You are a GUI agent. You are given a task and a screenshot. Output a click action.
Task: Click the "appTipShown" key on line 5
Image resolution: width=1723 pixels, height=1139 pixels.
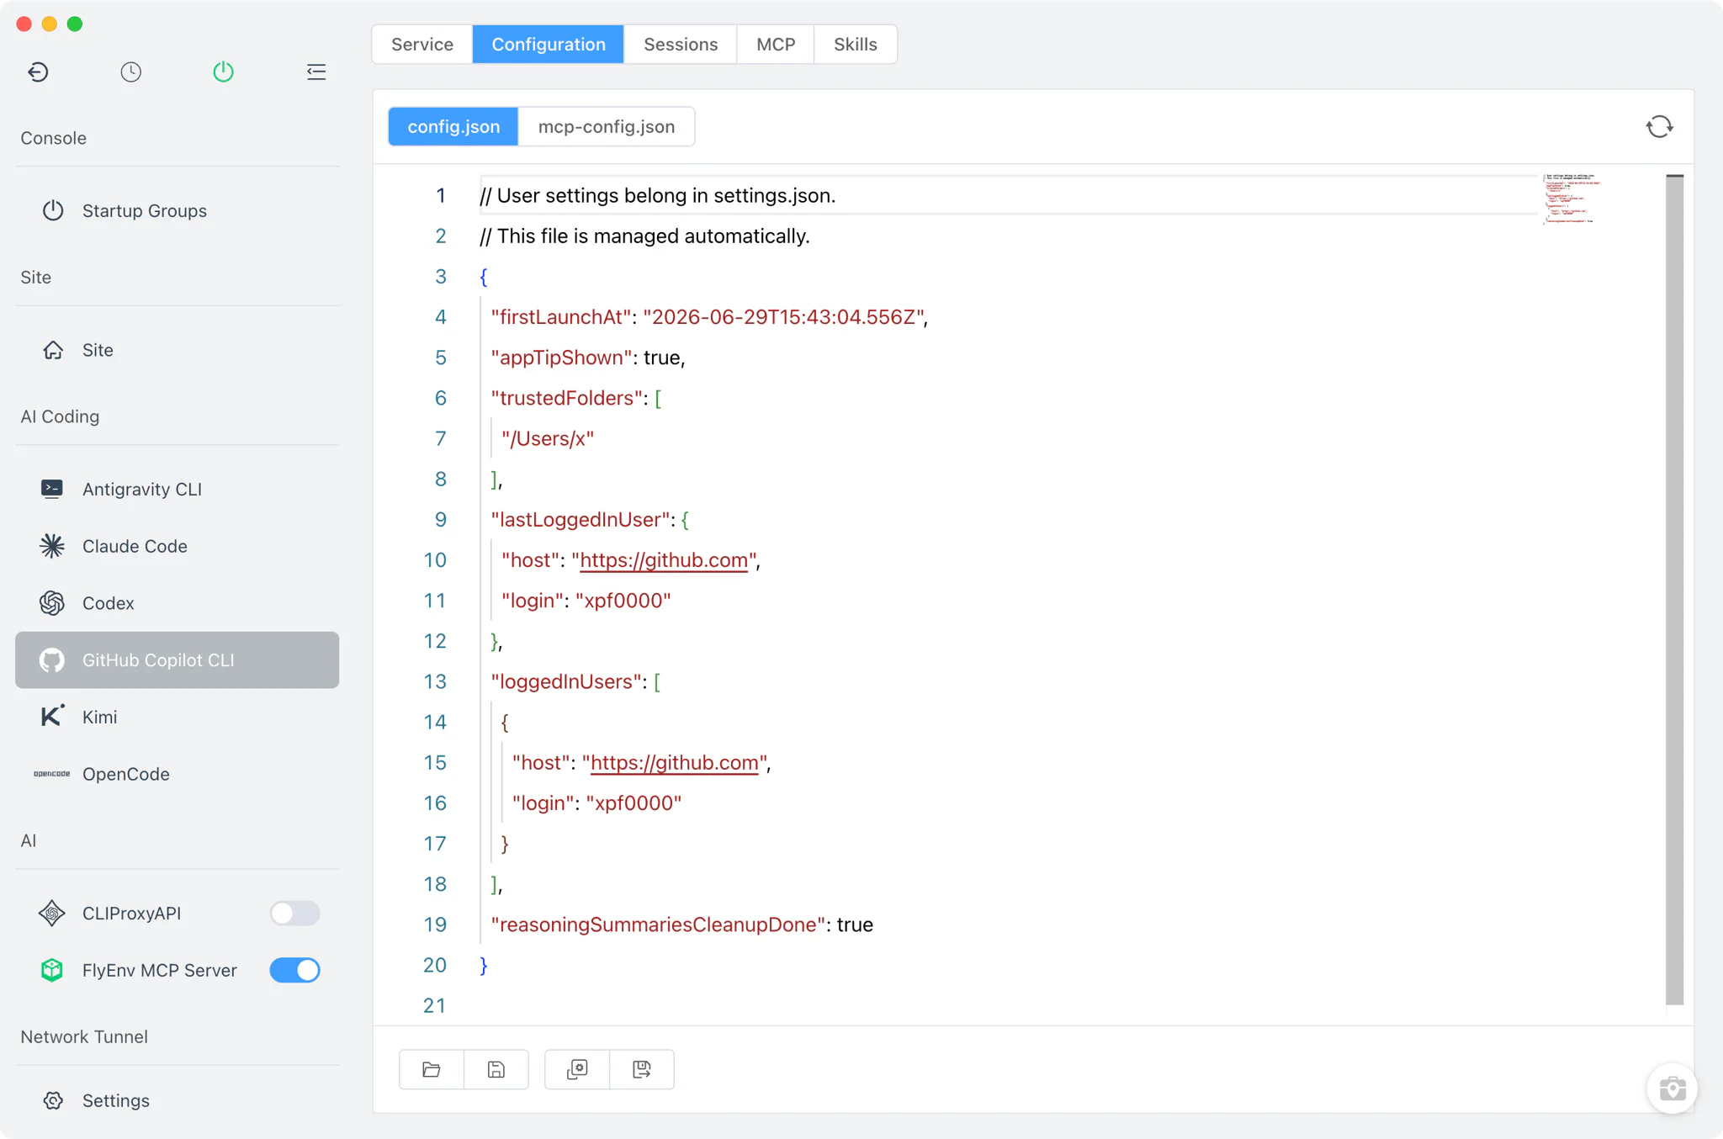561,358
